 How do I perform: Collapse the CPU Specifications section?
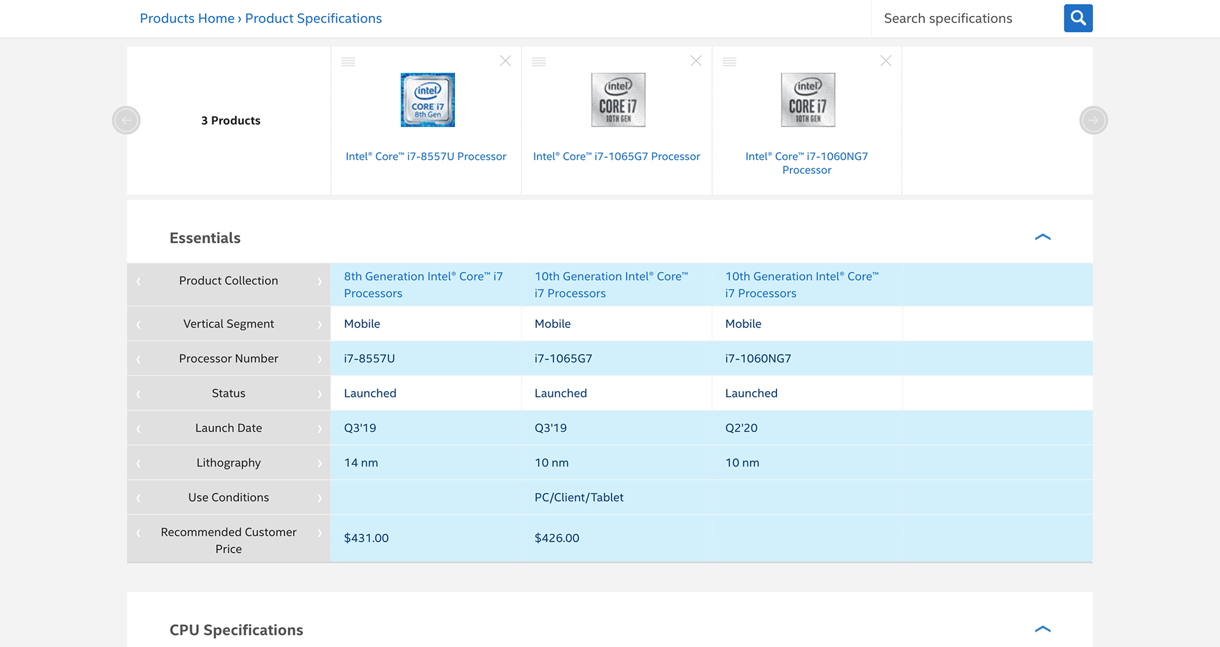pyautogui.click(x=1043, y=629)
